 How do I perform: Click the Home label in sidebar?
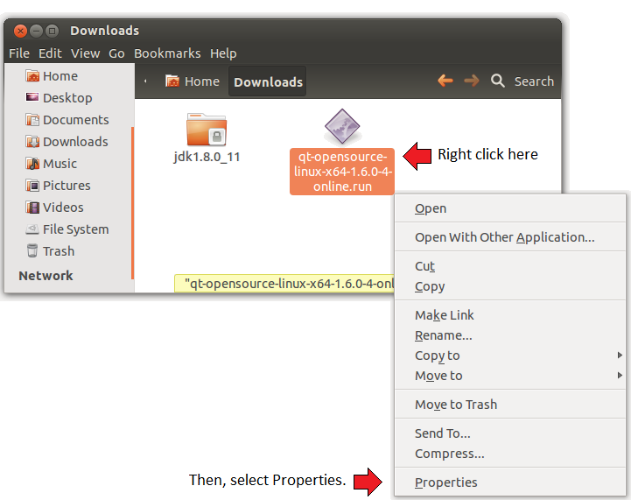[60, 76]
